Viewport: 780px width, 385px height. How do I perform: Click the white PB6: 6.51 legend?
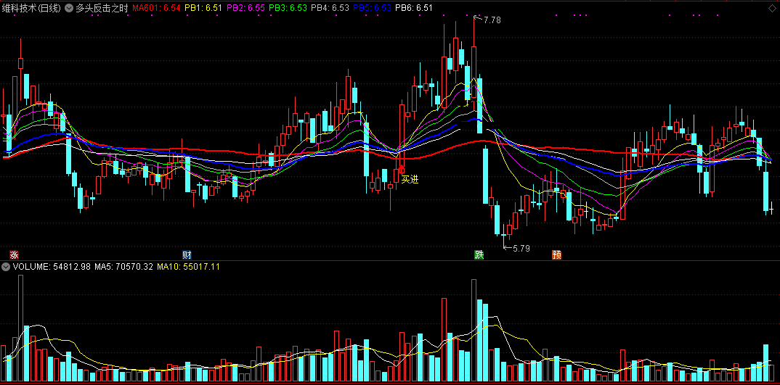[x=414, y=8]
